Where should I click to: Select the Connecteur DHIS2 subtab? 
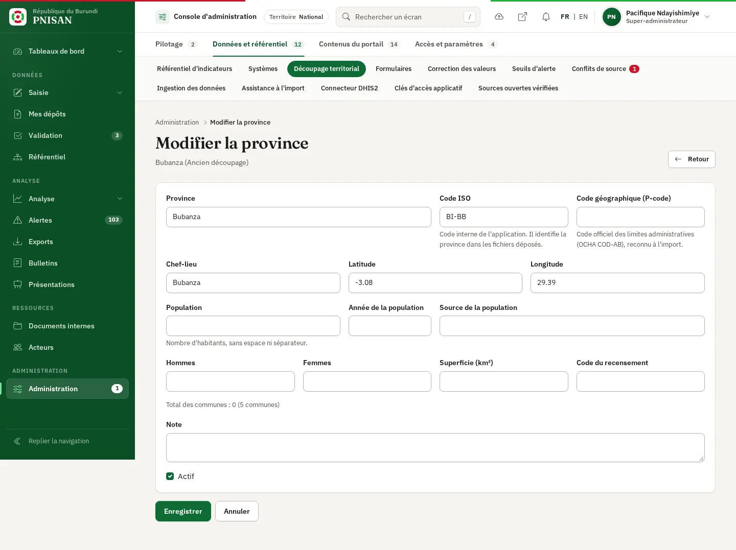[350, 88]
